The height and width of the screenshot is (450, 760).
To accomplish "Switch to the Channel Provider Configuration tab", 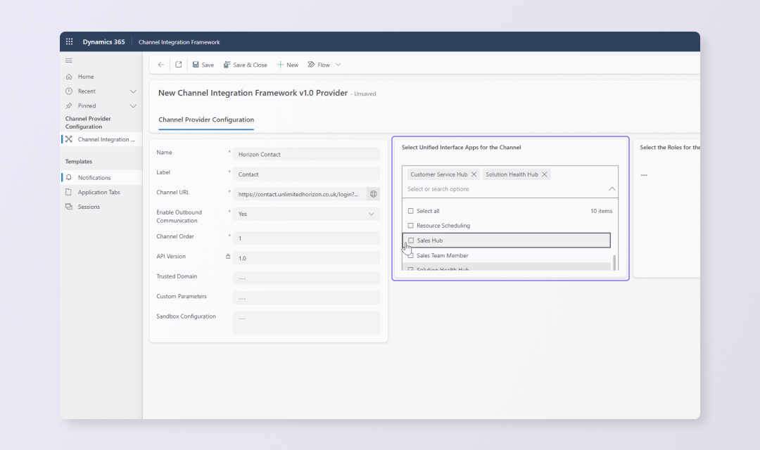I will click(206, 120).
